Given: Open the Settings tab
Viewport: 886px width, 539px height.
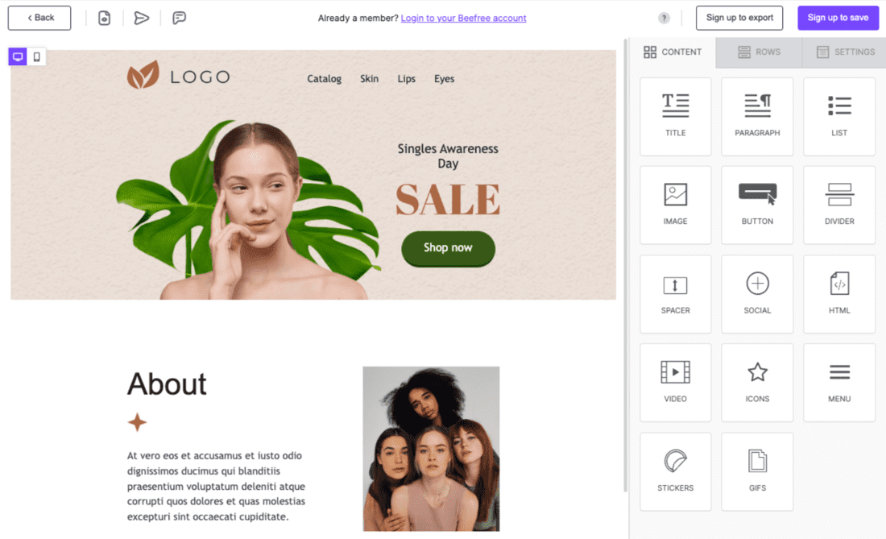Looking at the screenshot, I should pos(845,52).
